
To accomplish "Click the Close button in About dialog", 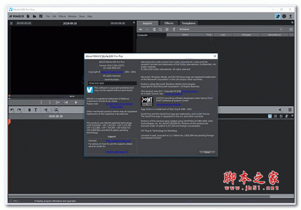I will (207, 152).
